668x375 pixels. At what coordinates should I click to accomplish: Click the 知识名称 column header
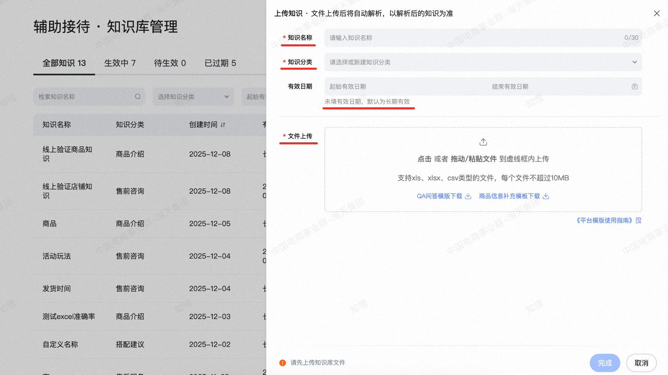coord(57,125)
